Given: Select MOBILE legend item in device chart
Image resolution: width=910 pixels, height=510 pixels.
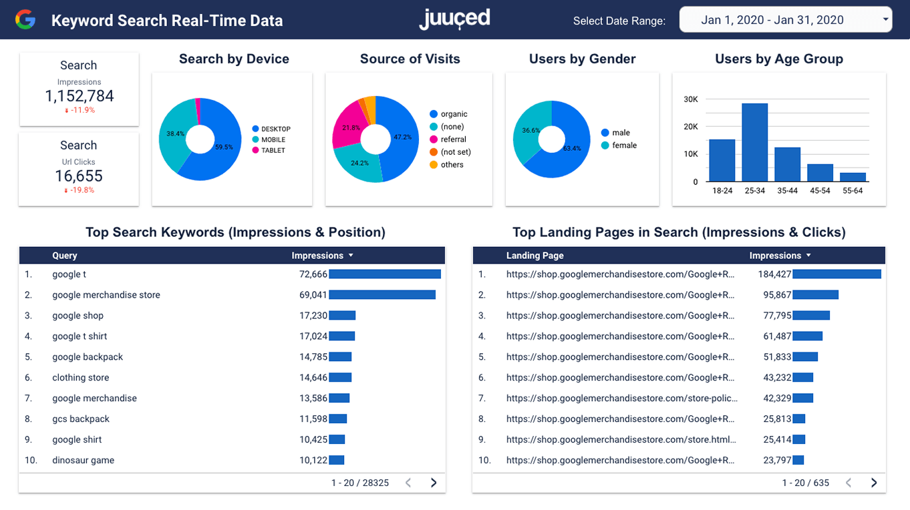Looking at the screenshot, I should tap(269, 140).
